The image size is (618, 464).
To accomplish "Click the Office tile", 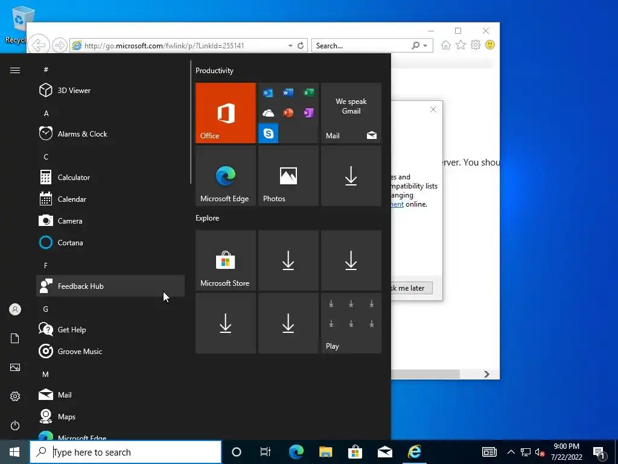I will 226,113.
